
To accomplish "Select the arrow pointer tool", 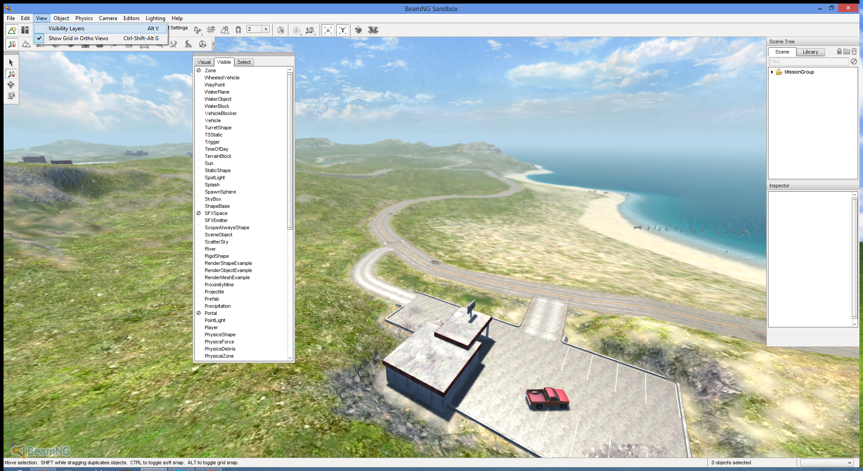I will click(11, 63).
